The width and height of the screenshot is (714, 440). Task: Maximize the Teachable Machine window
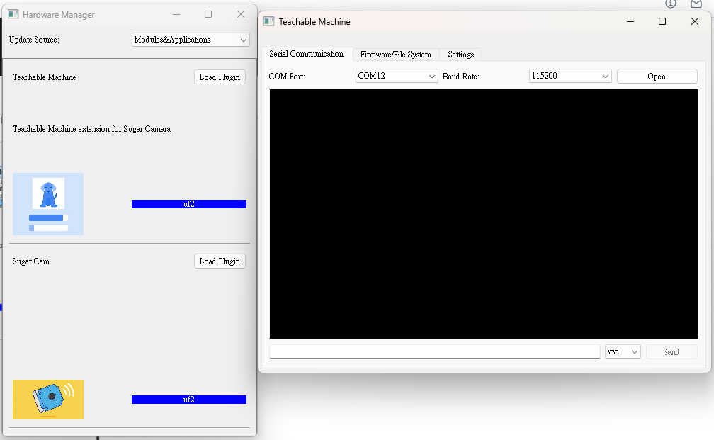click(x=662, y=21)
